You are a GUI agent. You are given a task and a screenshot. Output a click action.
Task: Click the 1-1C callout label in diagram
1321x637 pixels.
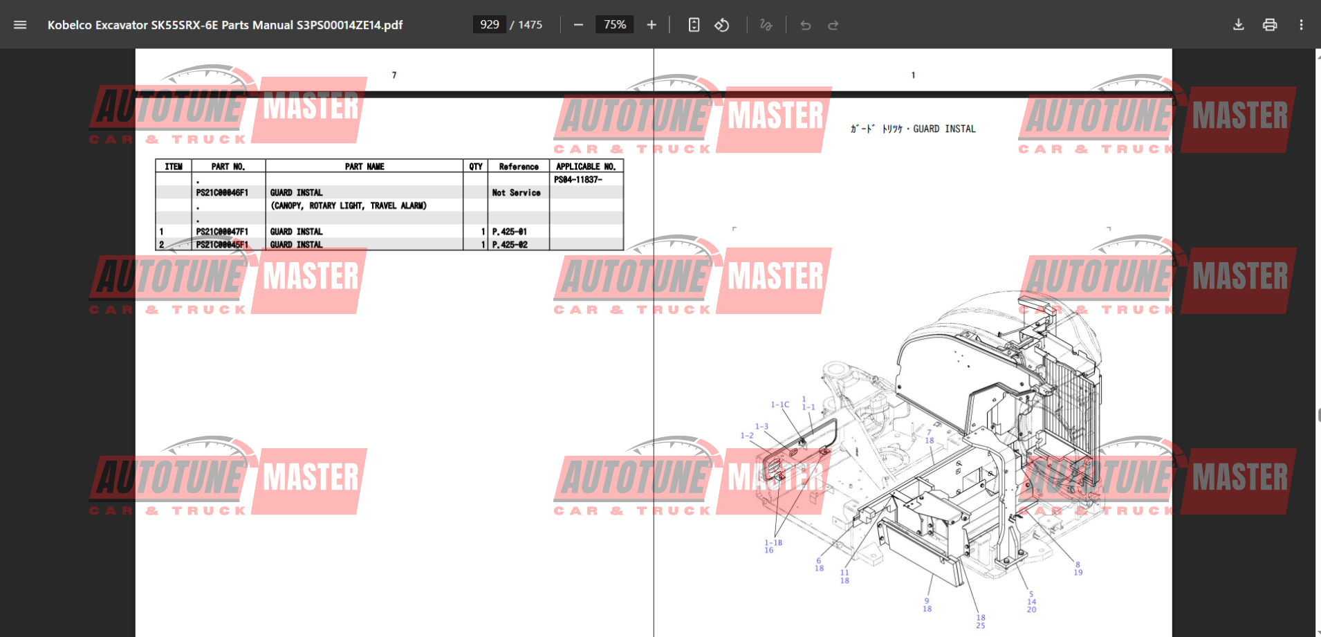tap(779, 405)
